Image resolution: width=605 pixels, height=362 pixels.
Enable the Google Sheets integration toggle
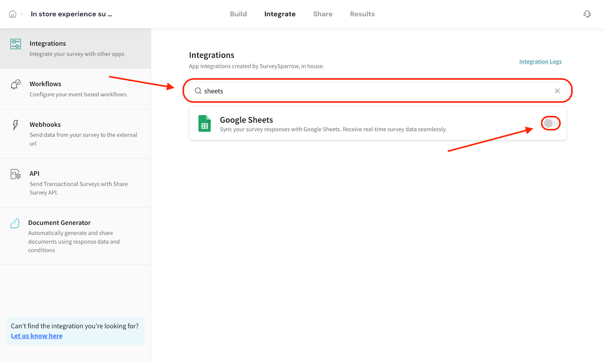coord(551,123)
